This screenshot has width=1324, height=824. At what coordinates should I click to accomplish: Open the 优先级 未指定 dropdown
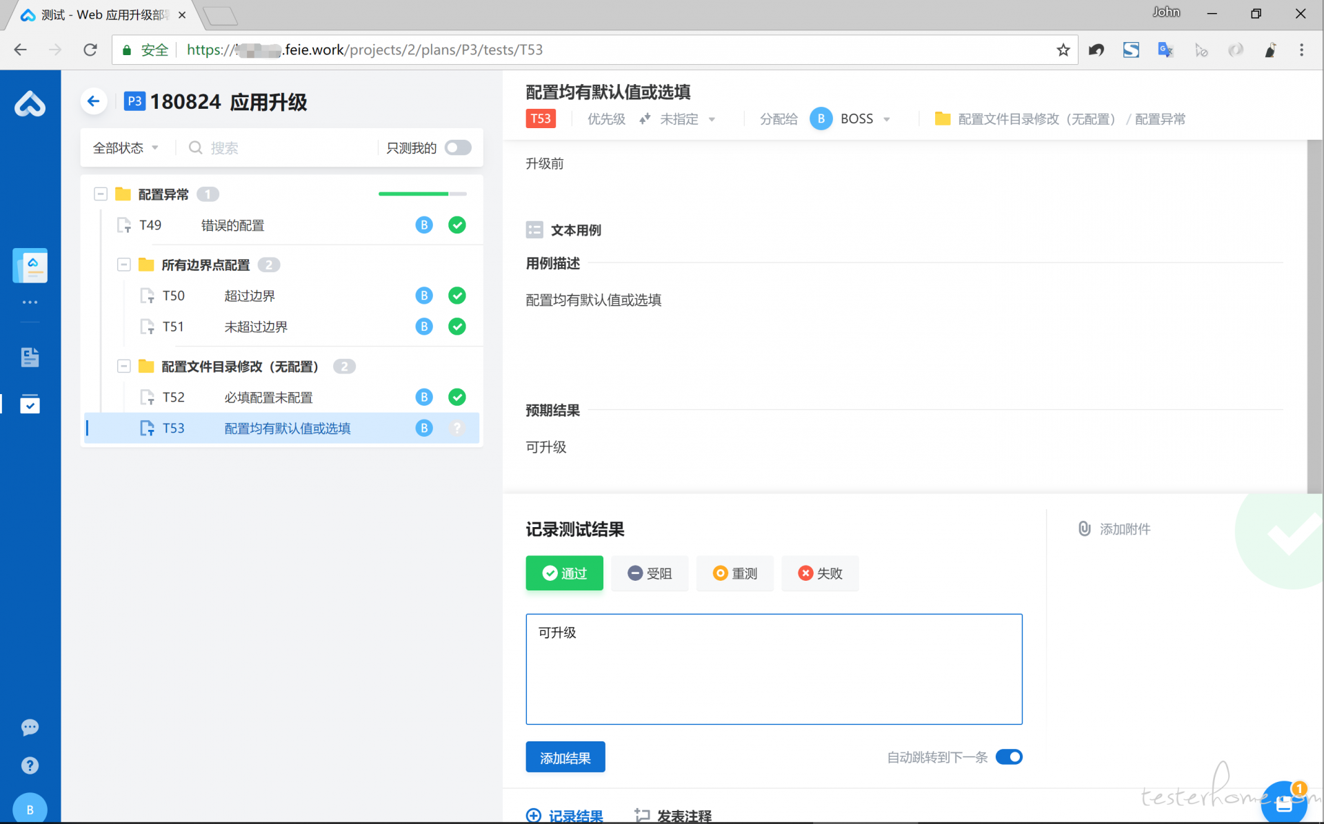679,119
